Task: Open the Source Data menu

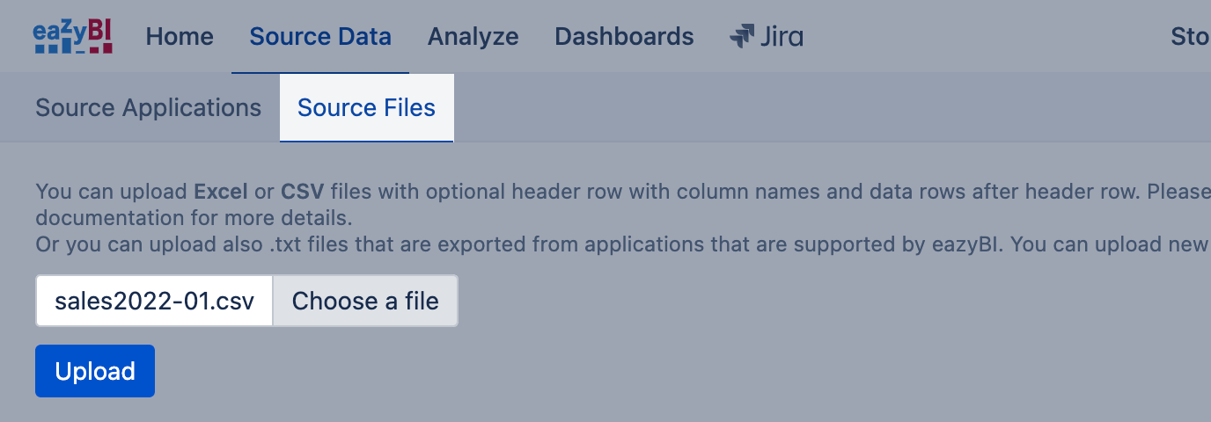Action: 320,37
